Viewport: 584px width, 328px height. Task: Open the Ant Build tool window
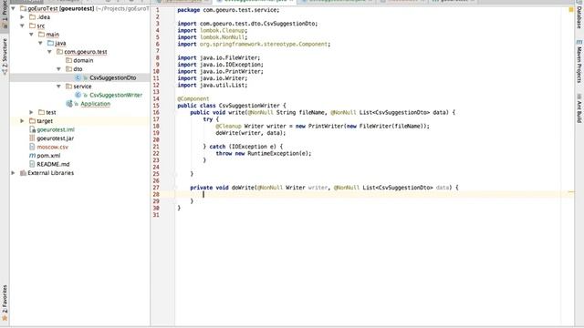pos(579,108)
